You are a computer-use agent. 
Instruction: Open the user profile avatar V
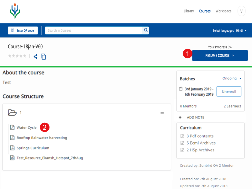point(241,11)
